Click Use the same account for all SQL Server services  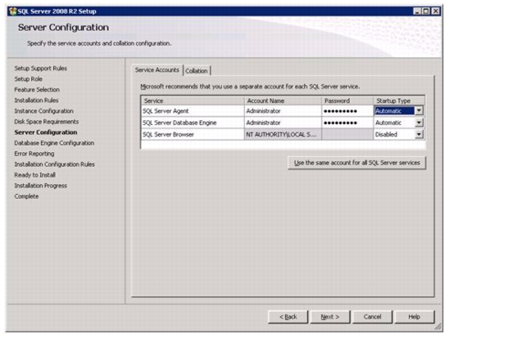(x=357, y=163)
